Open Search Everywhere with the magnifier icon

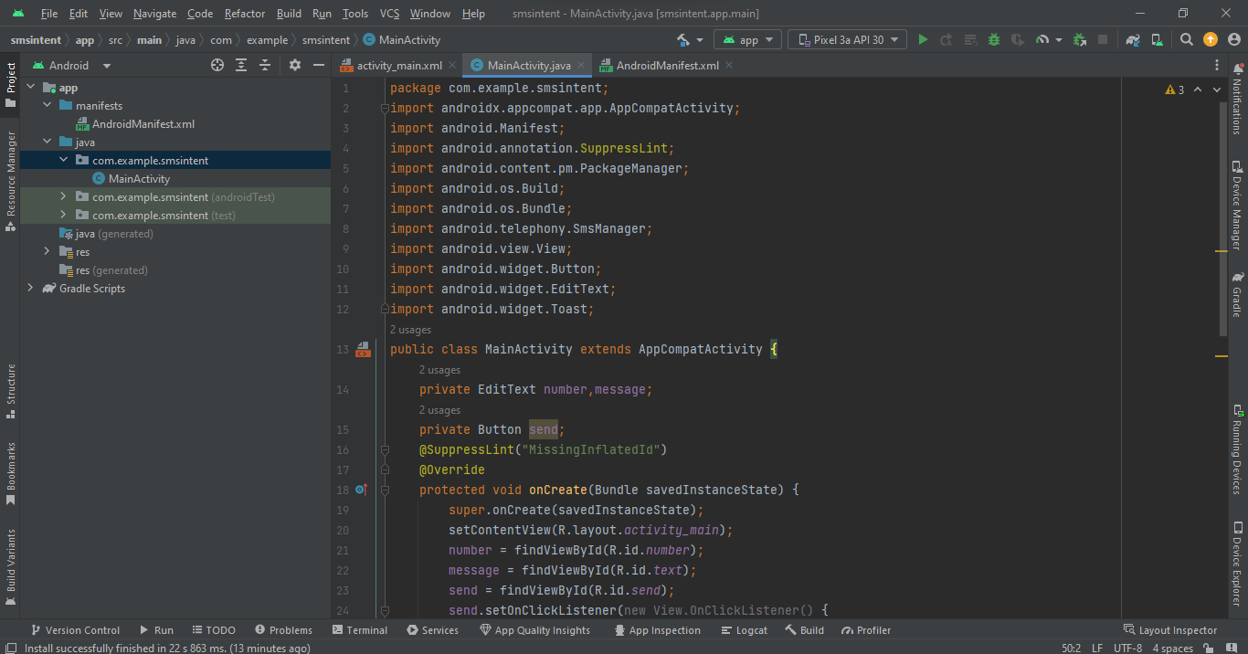(x=1186, y=40)
